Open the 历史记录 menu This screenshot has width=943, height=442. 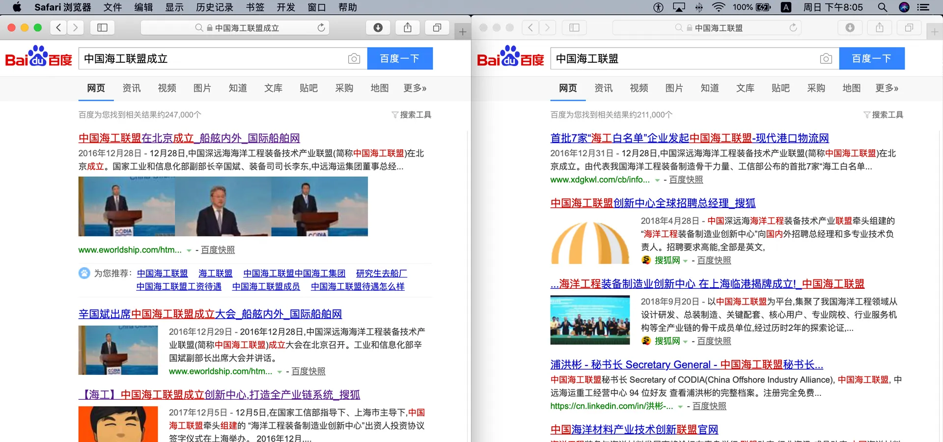point(215,7)
